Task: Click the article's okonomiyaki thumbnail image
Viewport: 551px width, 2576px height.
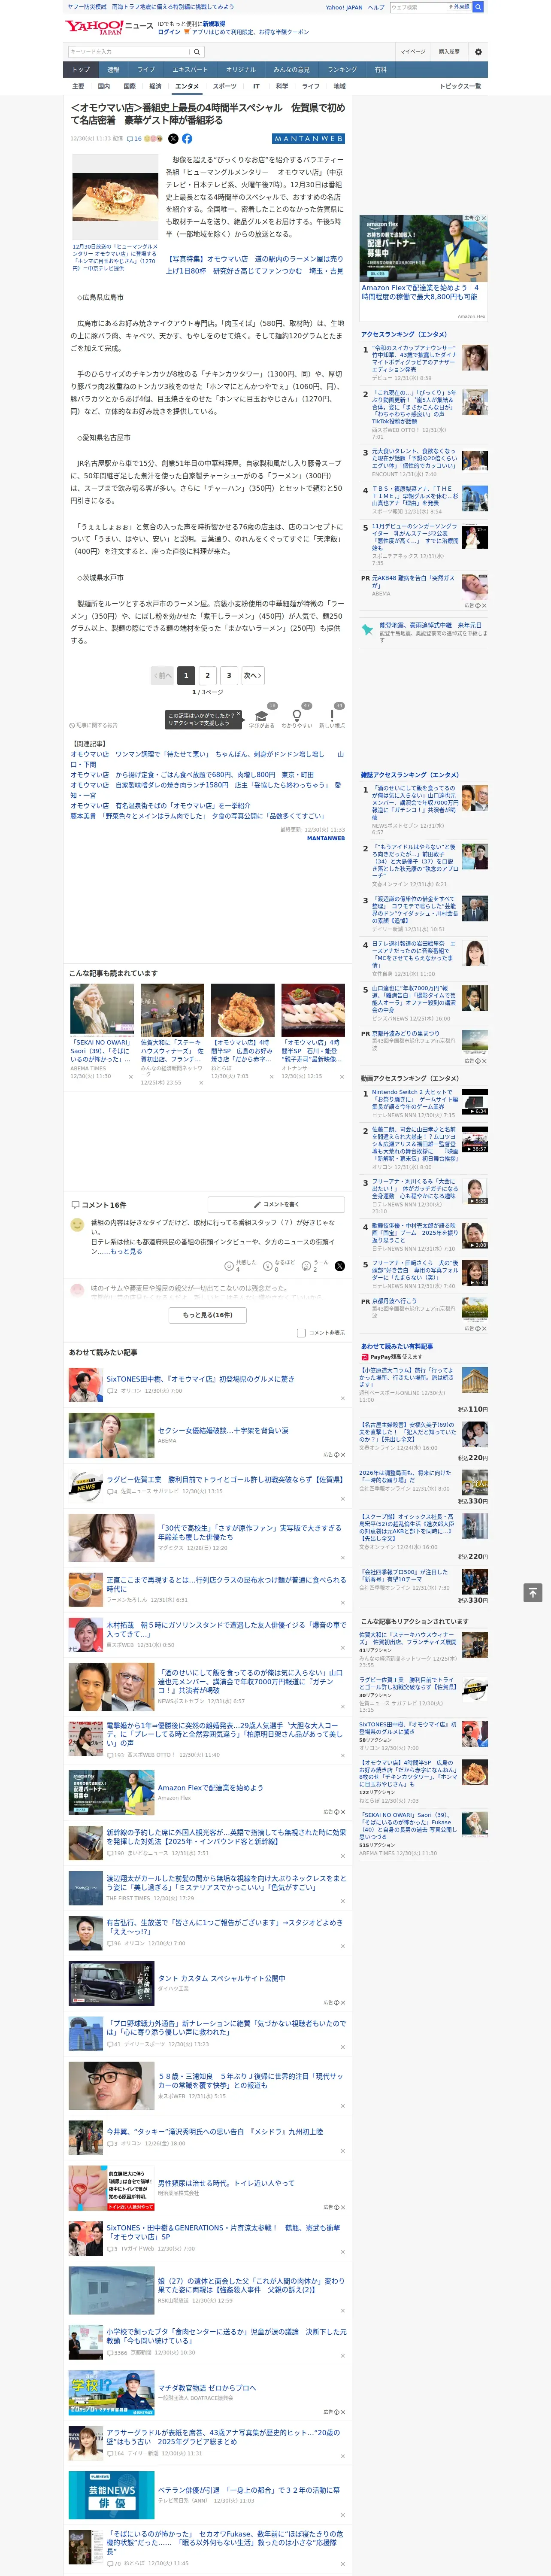Action: click(x=115, y=197)
